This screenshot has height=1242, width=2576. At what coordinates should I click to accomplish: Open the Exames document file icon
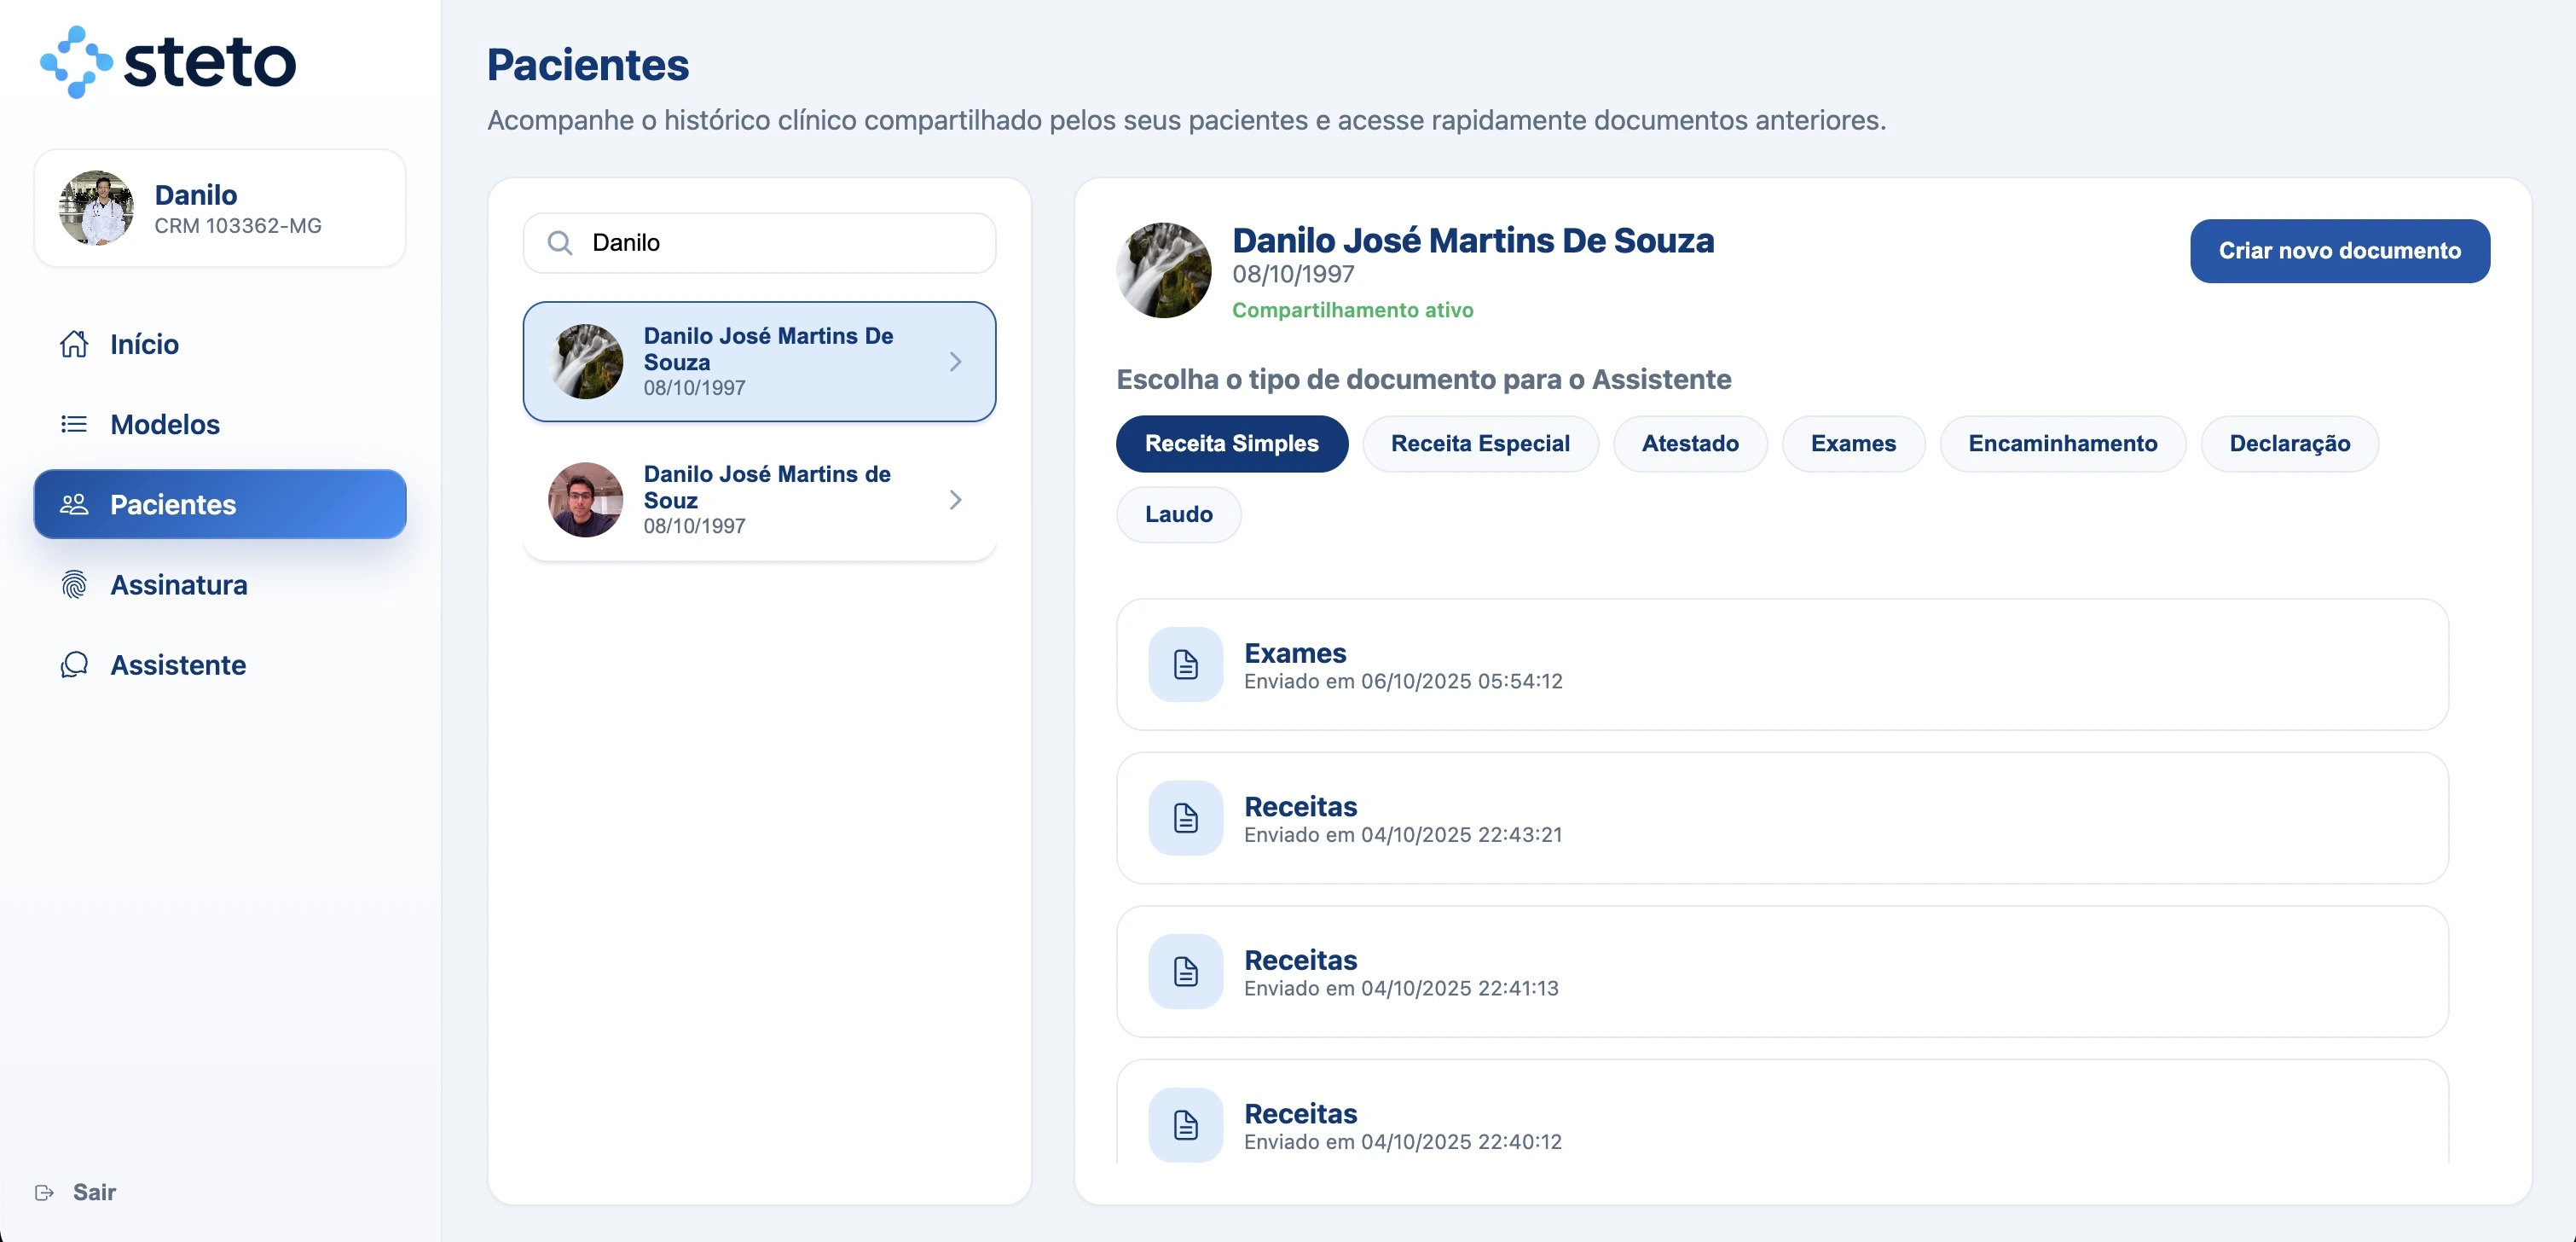1185,665
